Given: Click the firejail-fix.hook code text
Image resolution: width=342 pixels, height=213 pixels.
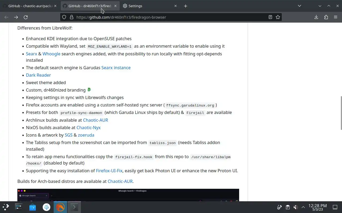Looking at the screenshot, I should click(134, 157).
